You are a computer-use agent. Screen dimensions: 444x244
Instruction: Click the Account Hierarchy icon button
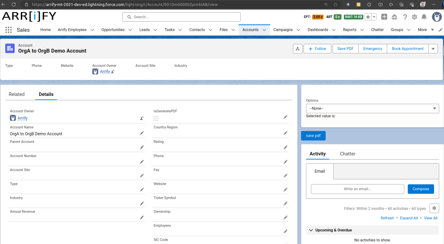point(297,49)
